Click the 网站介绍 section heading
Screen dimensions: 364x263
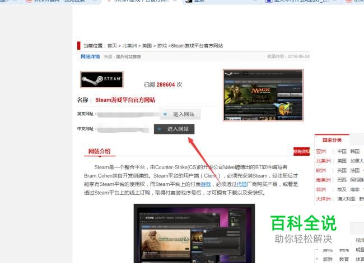99,151
